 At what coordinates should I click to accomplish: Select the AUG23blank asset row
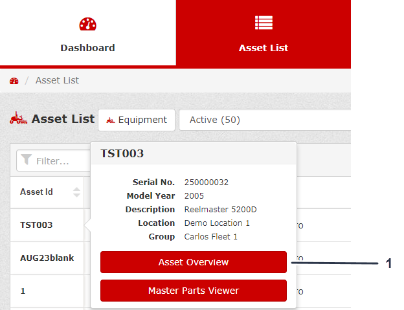(47, 258)
